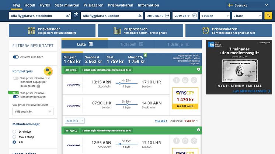Share first flight by email

tap(185, 80)
